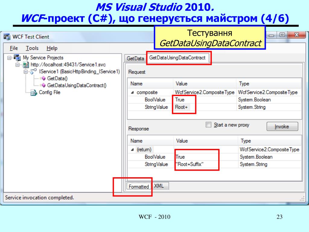This screenshot has width=309, height=232.
Task: Click the request WcfService2.CompositeType type cell
Action: tap(268, 92)
